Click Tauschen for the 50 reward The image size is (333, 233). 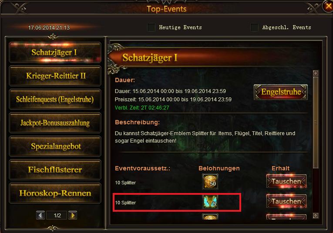tap(286, 181)
